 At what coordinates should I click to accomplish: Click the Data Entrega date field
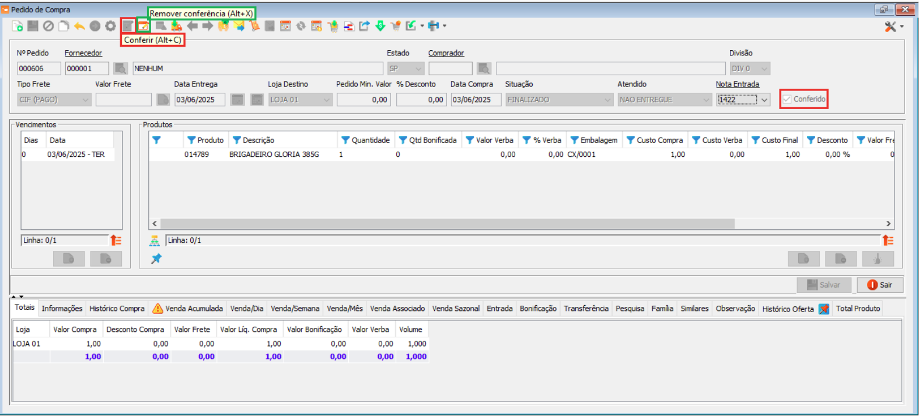(200, 100)
